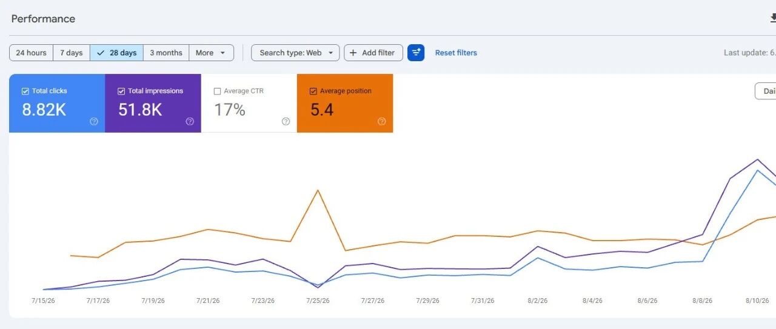Open help icon on Average CTR card
776x329 pixels.
pos(286,121)
